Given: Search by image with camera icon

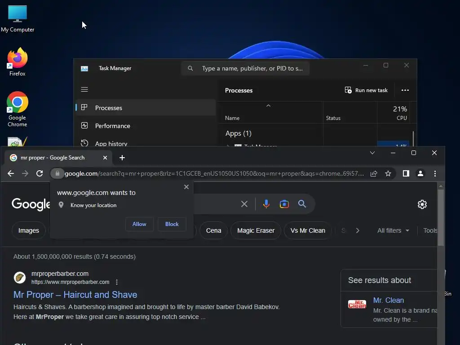Looking at the screenshot, I should click(284, 204).
